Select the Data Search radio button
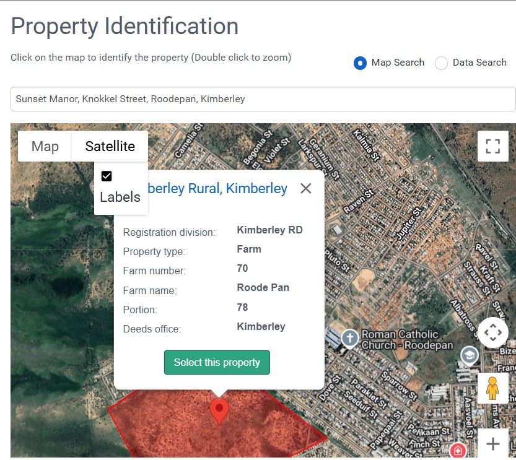This screenshot has width=516, height=460. pos(441,63)
